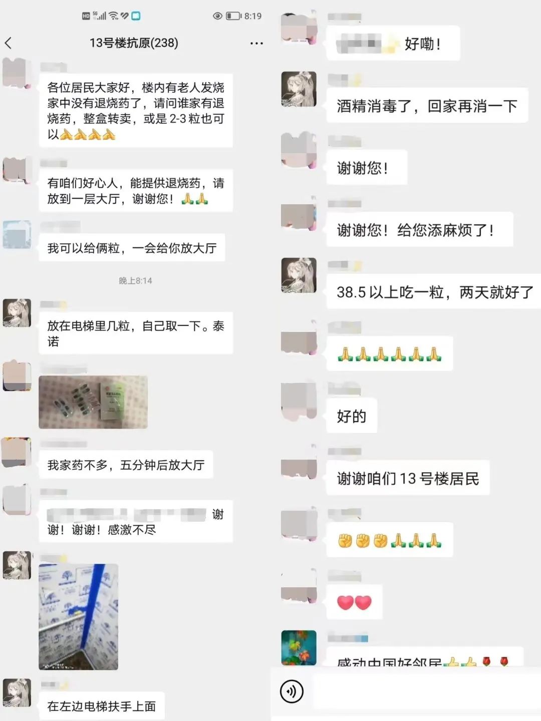Tap the anime avatar beside 放在电梯里几粒 message
Viewport: 541px width, 721px height.
tap(17, 313)
